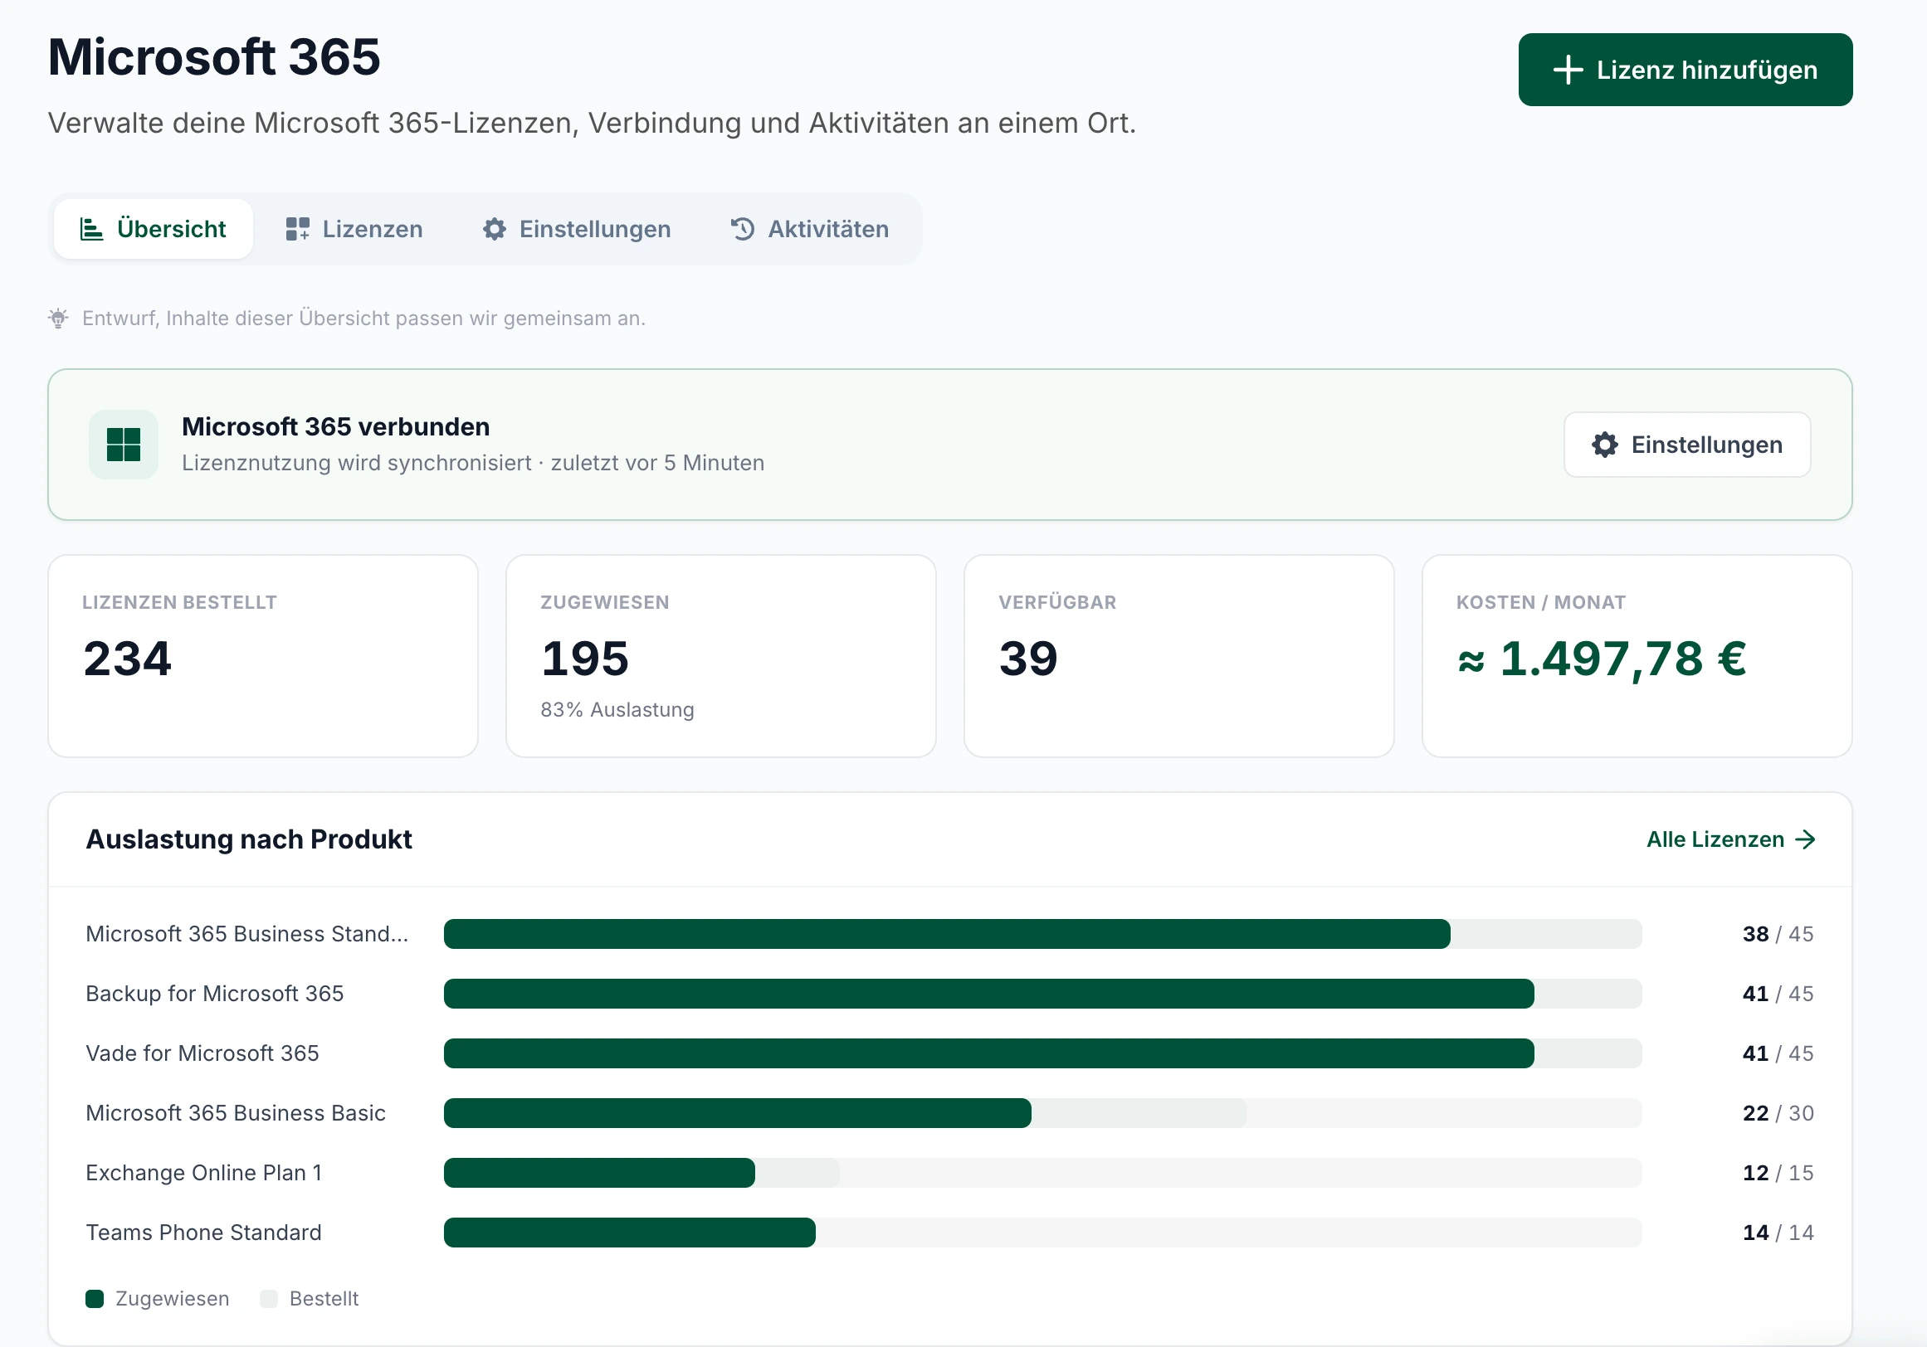The image size is (1927, 1347).
Task: Click the Backup for Microsoft 365 usage bar
Action: [x=1042, y=994]
